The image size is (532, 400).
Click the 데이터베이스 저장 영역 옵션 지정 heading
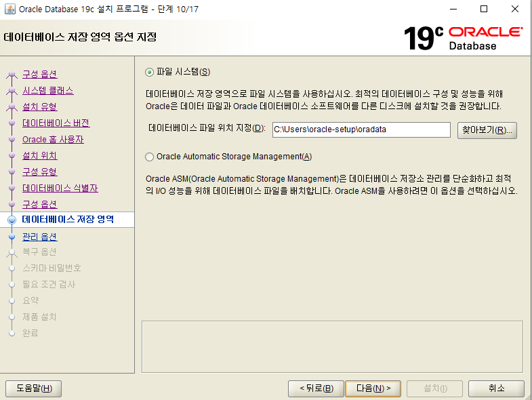(x=80, y=37)
